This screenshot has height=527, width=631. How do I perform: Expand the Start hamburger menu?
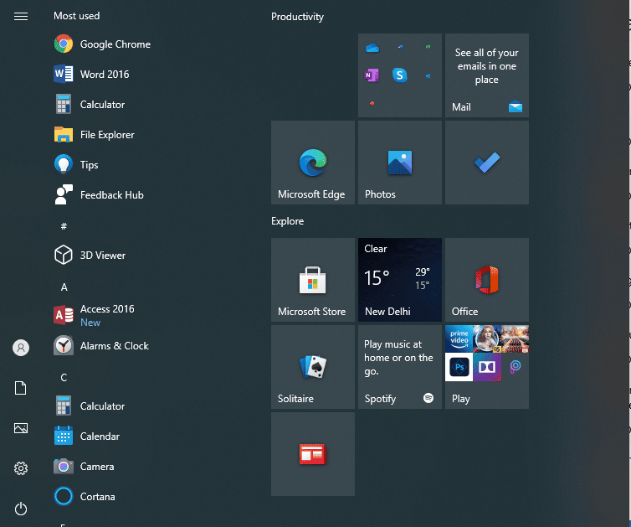(21, 16)
